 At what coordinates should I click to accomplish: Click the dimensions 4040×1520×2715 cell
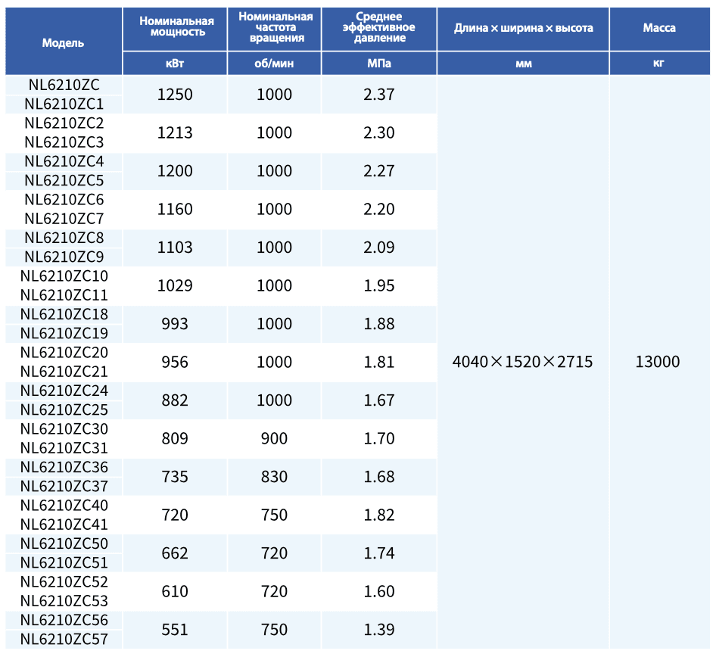coord(523,362)
